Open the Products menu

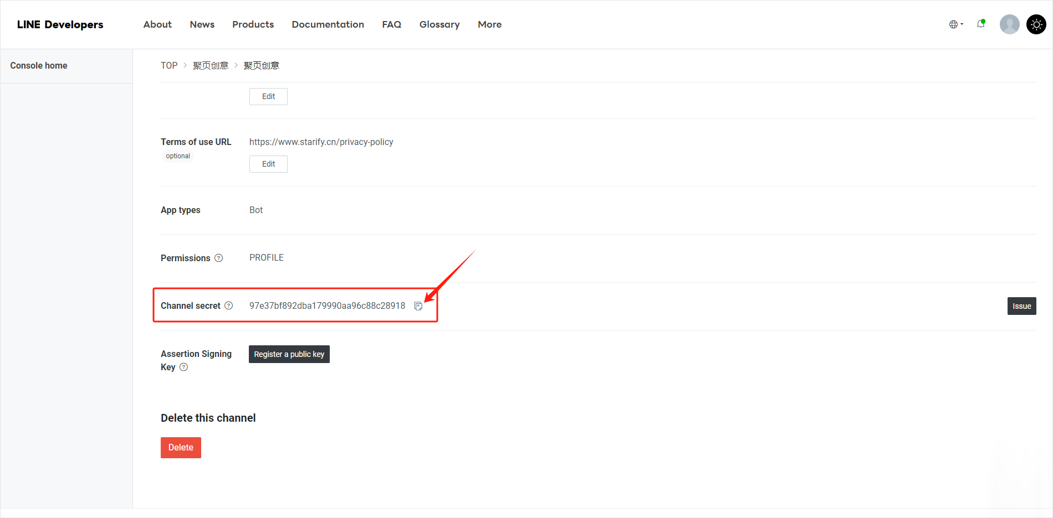[x=253, y=24]
